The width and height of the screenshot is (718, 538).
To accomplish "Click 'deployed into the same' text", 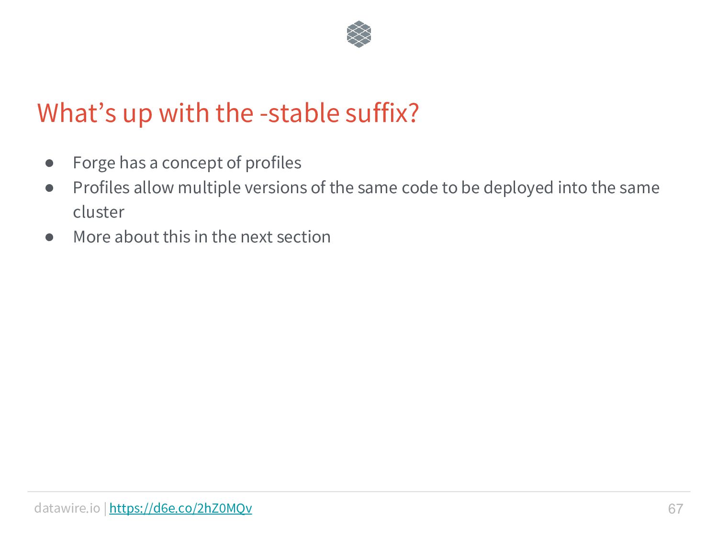I will click(x=572, y=187).
